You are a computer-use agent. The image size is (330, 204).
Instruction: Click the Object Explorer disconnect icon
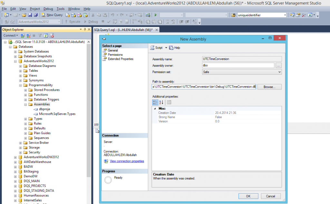click(x=28, y=35)
